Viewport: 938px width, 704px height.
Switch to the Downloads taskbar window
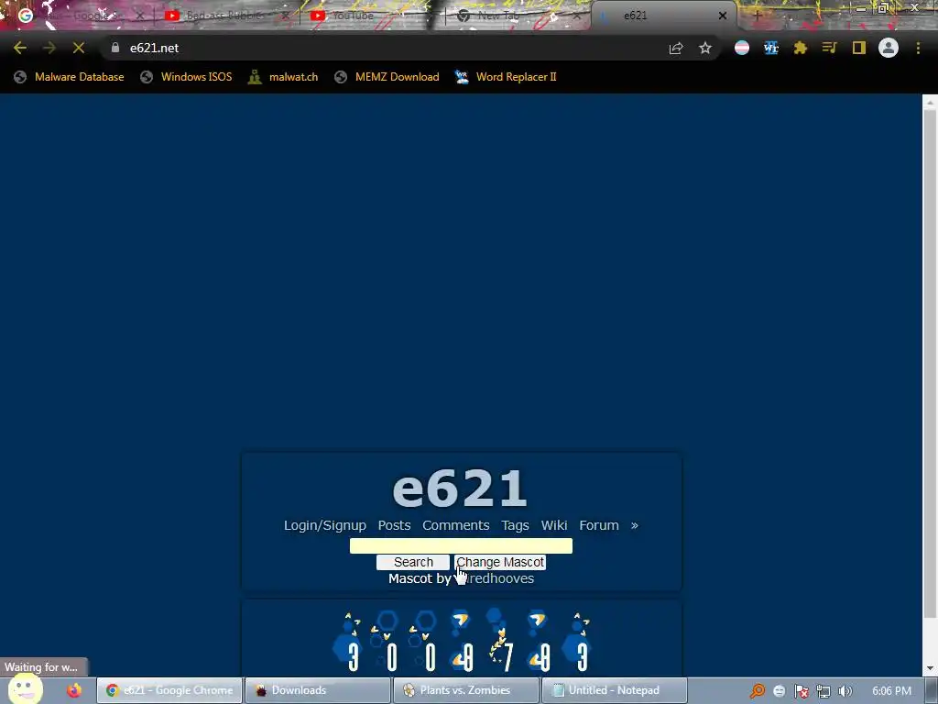pos(317,690)
